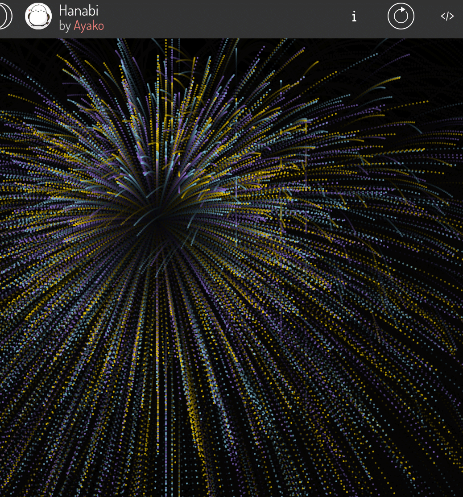Open Ayako's profile via bird avatar
Image resolution: width=463 pixels, height=497 pixels.
click(38, 16)
